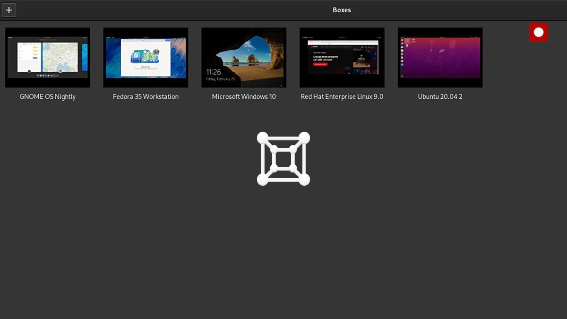Select the GNOME OS Nightly name label
This screenshot has height=319, width=567.
click(x=47, y=96)
